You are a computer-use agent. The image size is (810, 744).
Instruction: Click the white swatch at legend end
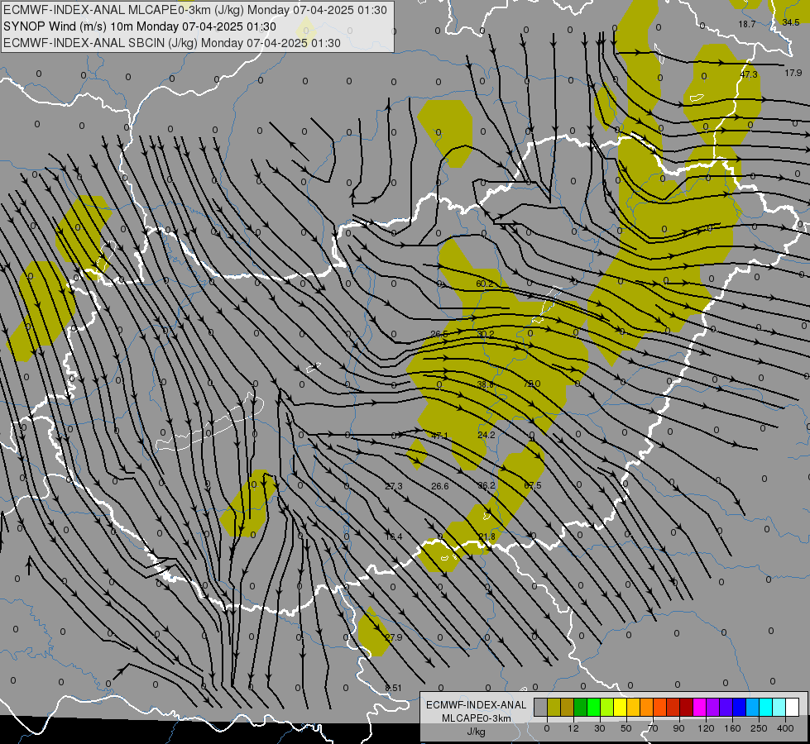pos(793,707)
